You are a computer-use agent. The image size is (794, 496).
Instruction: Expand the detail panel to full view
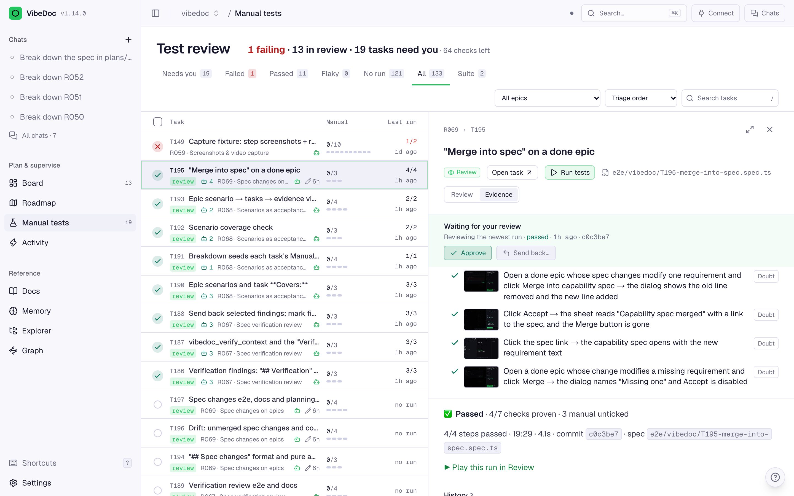[750, 130]
